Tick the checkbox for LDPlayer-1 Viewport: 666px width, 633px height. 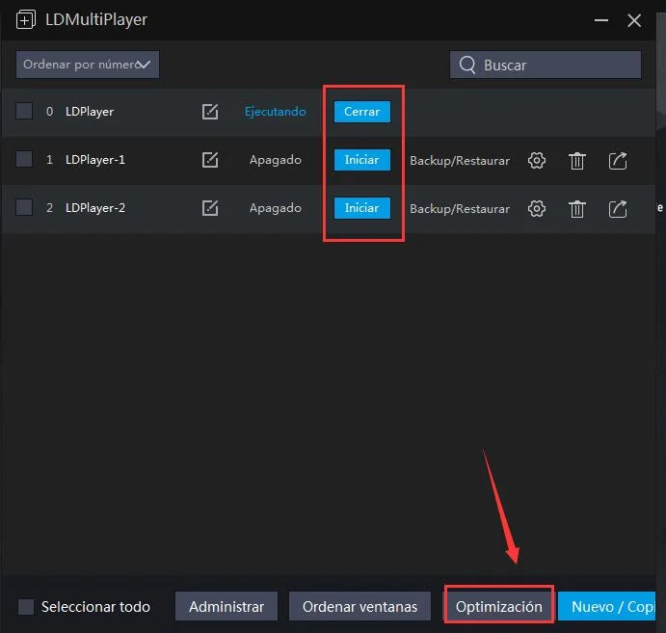[x=24, y=159]
